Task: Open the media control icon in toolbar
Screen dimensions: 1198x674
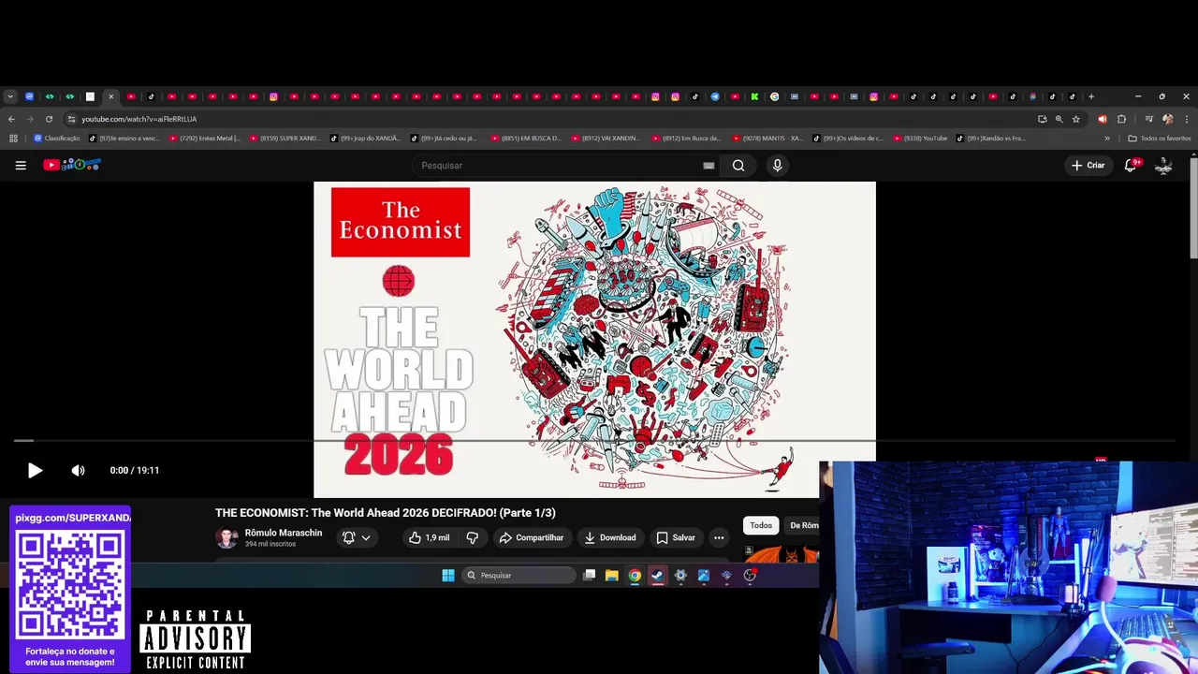Action: (x=1148, y=119)
